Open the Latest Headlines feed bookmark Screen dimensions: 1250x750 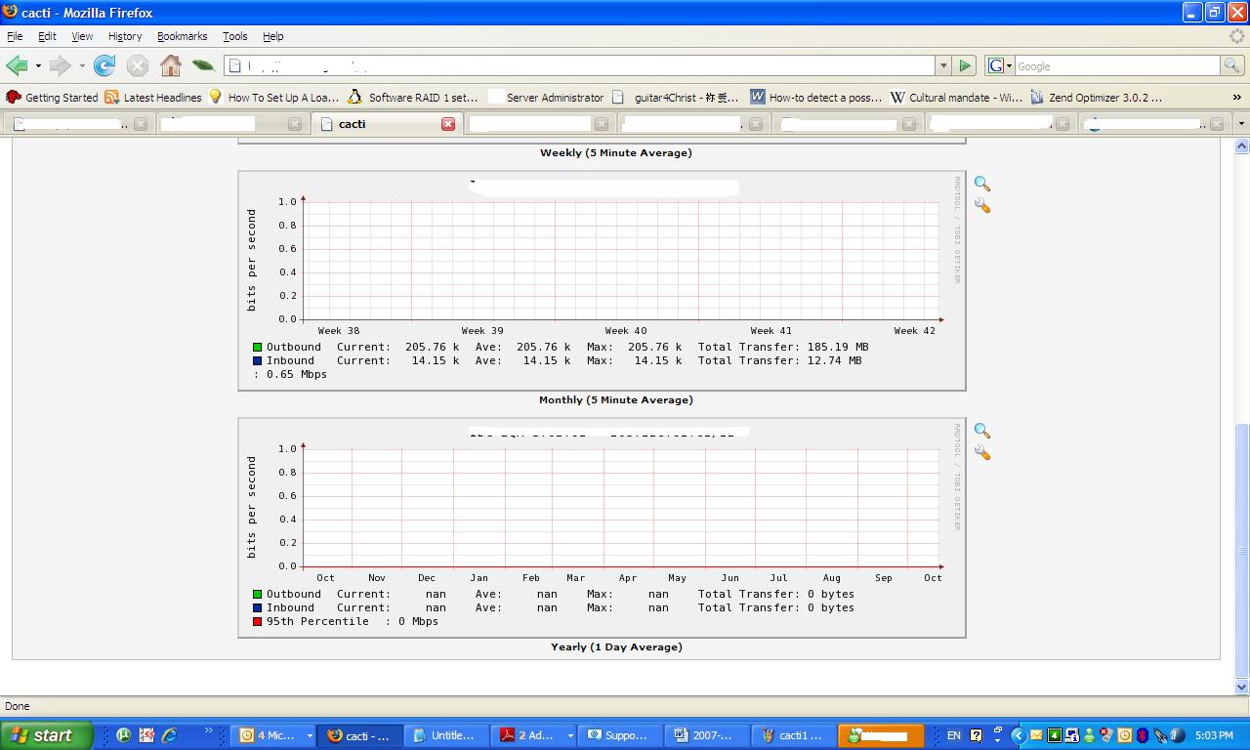(152, 97)
